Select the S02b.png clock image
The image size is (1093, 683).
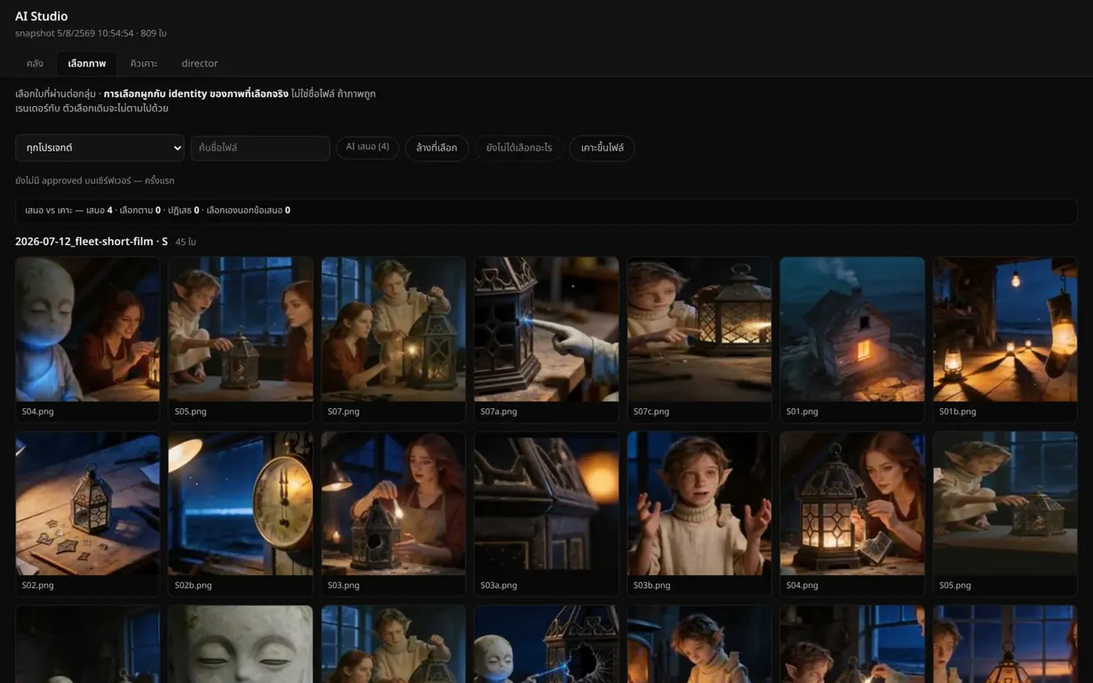tap(240, 513)
